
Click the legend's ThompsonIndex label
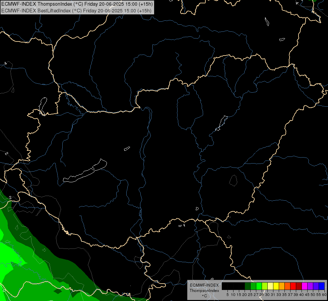pyautogui.click(x=204, y=291)
